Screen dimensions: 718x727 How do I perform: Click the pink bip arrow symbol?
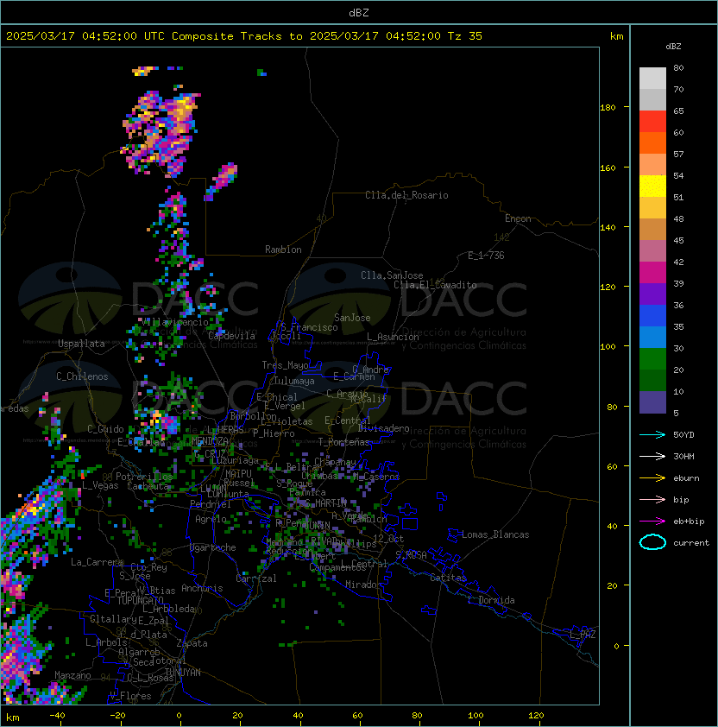652,500
